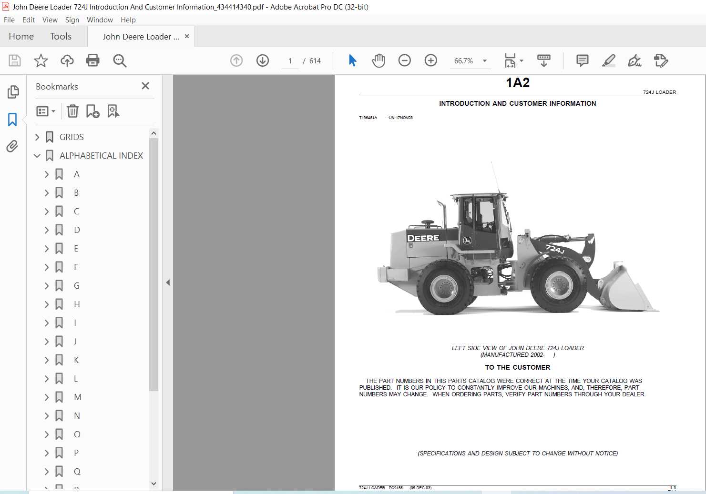Add bookmark star icon in toolbar
The height and width of the screenshot is (494, 706).
coord(41,60)
